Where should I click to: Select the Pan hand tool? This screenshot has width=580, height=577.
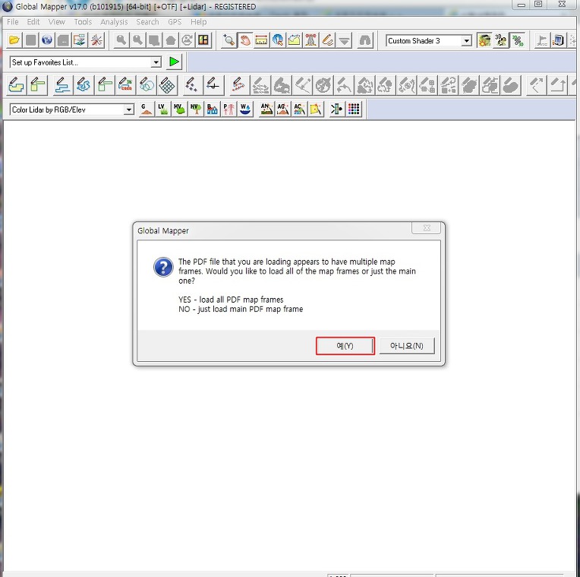(x=245, y=40)
